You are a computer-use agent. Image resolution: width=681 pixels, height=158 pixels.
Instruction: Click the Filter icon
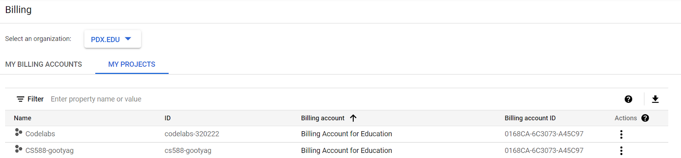[x=20, y=99]
